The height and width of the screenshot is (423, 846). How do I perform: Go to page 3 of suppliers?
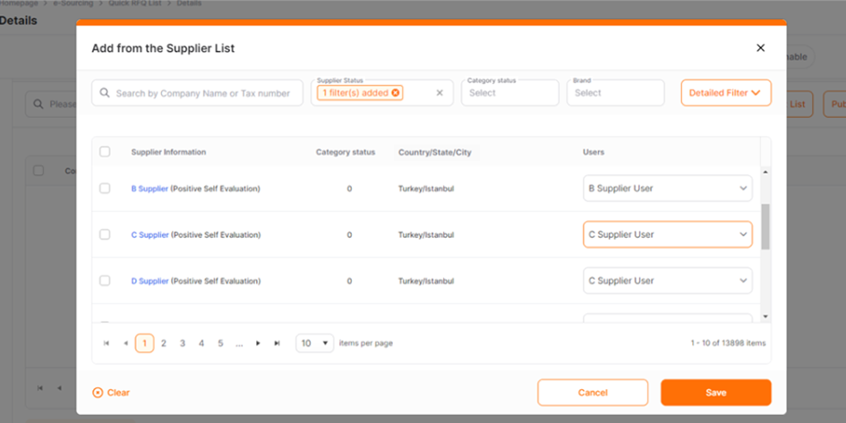[183, 343]
